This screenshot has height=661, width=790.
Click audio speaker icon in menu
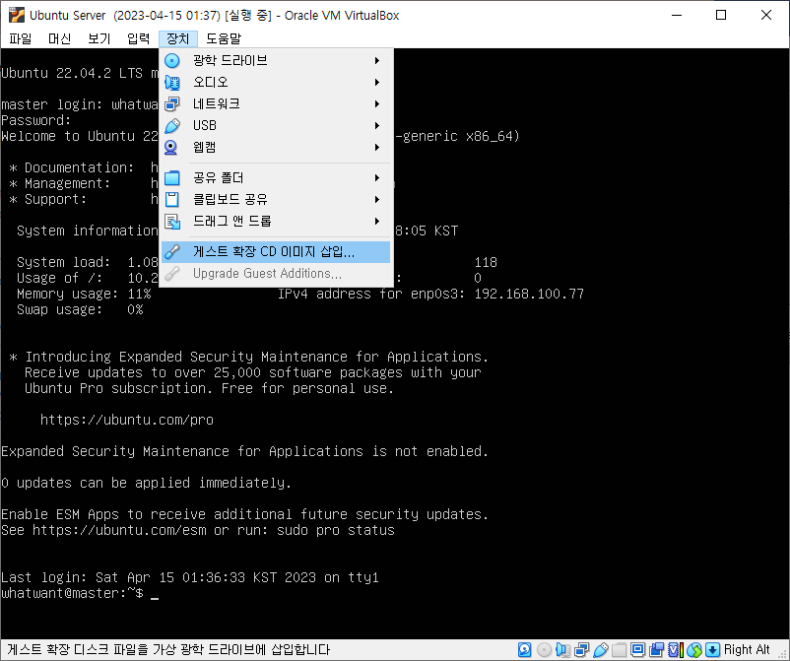tap(172, 82)
